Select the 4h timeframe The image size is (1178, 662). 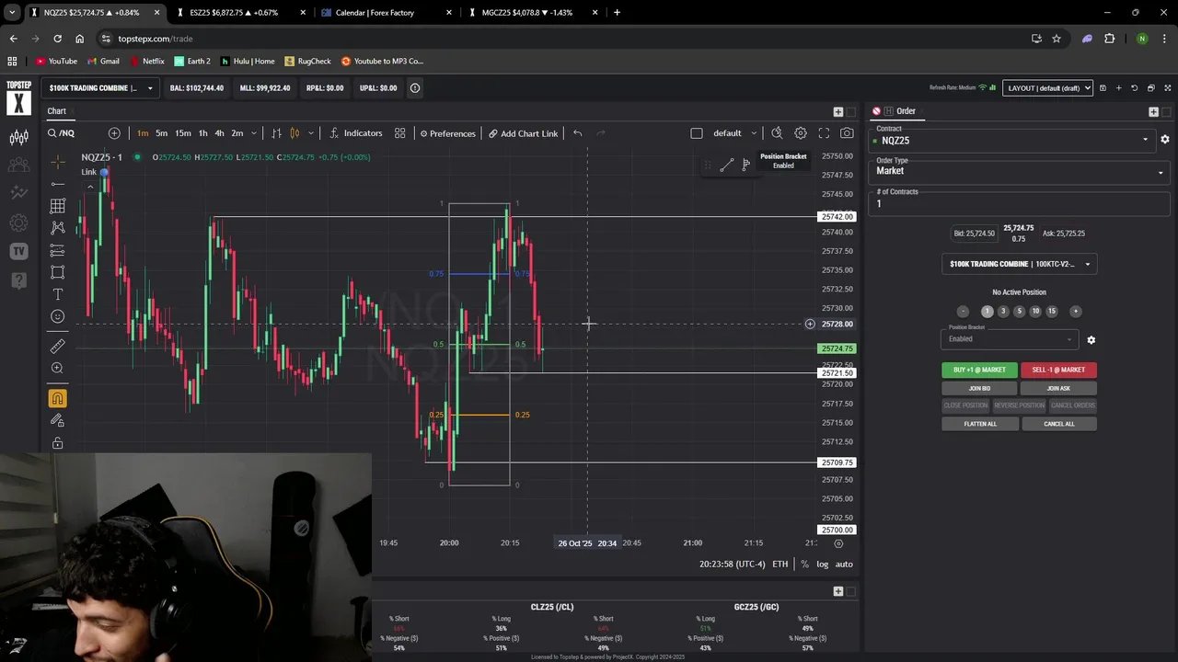click(219, 133)
